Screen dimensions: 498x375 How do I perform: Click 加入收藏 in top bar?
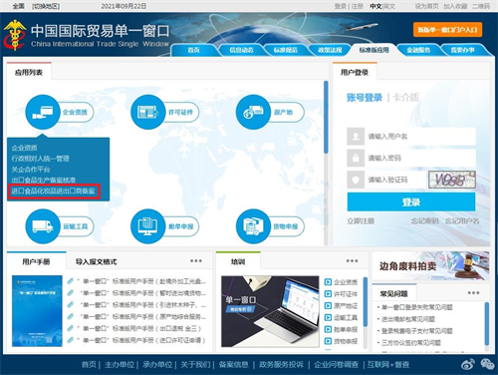tap(455, 6)
